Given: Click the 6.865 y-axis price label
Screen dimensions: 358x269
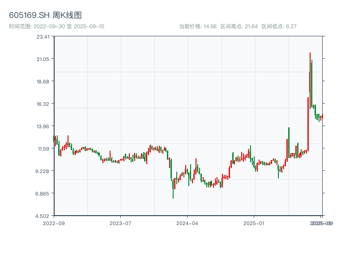Looking at the screenshot, I should click(43, 194).
